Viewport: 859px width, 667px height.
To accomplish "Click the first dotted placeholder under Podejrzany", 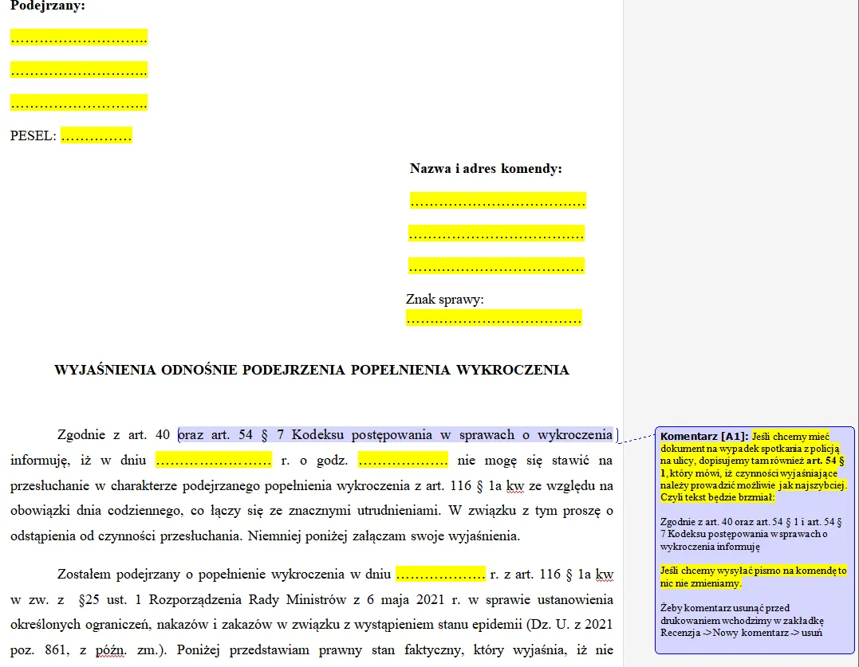I will pos(78,37).
